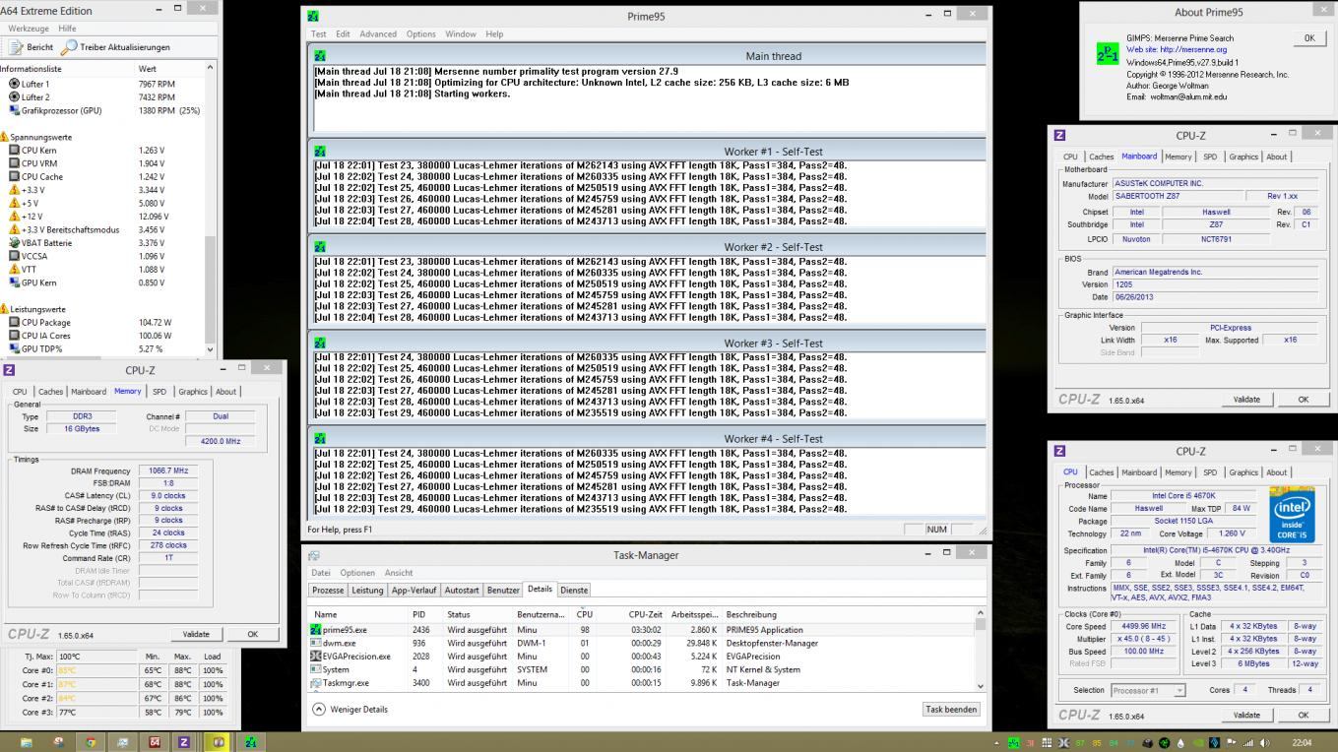Viewport: 1338px width, 752px height.
Task: Open the Datei menu in Task-Manager
Action: tap(321, 573)
